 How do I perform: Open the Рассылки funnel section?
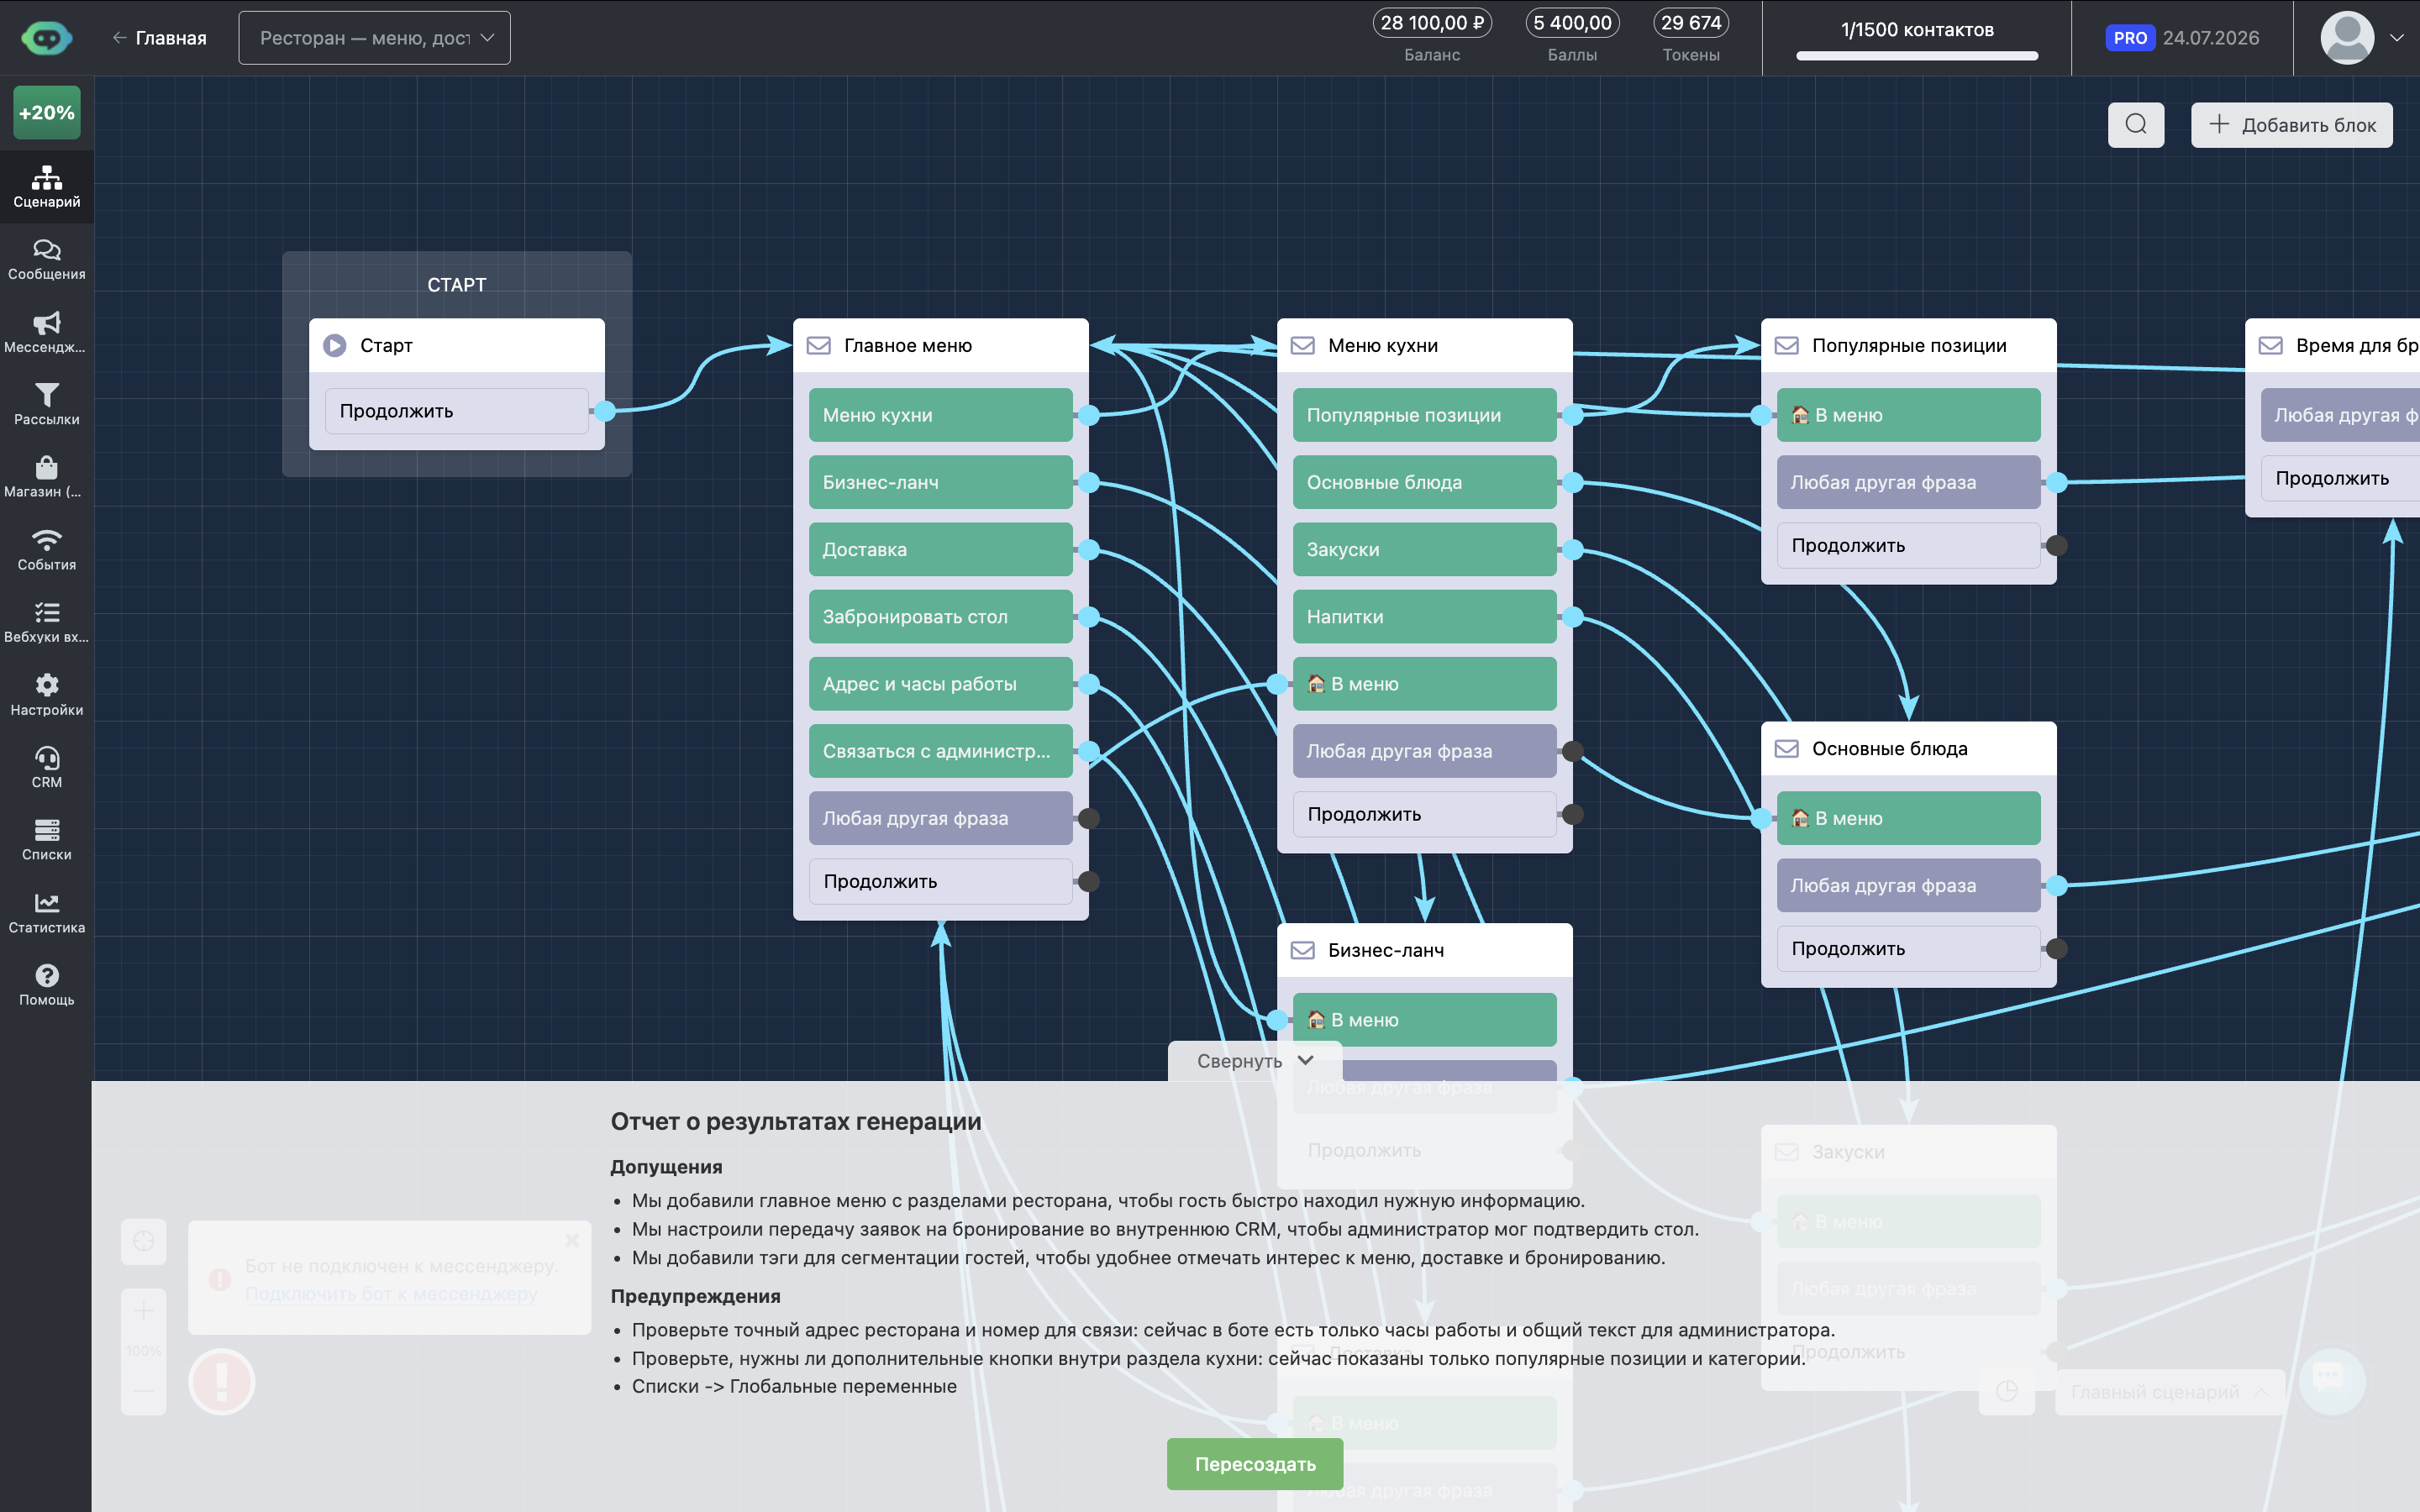pos(47,405)
